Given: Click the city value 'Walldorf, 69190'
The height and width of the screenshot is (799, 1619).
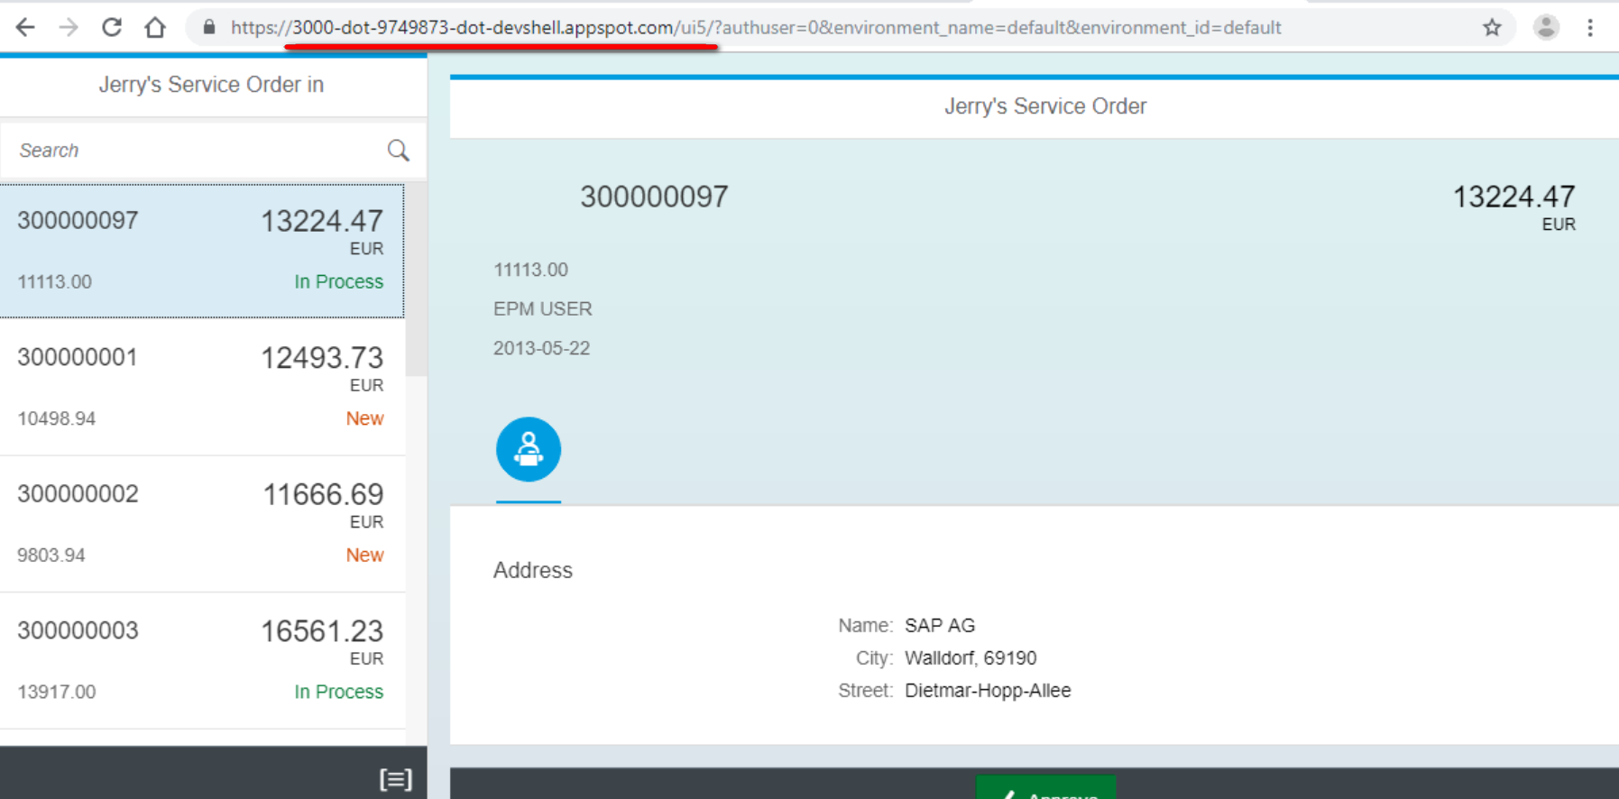Looking at the screenshot, I should [970, 658].
